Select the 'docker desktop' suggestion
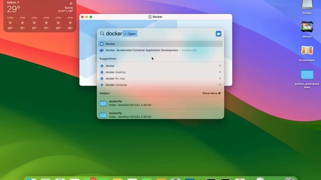The height and width of the screenshot is (180, 321). pyautogui.click(x=160, y=72)
